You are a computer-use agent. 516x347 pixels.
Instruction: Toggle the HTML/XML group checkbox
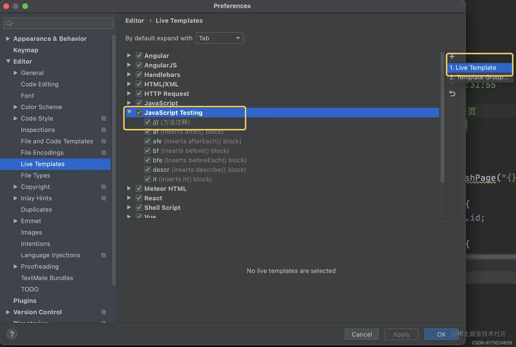[x=139, y=84]
